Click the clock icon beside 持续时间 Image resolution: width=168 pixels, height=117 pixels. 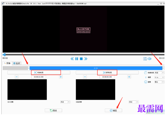pyautogui.click(x=146, y=73)
